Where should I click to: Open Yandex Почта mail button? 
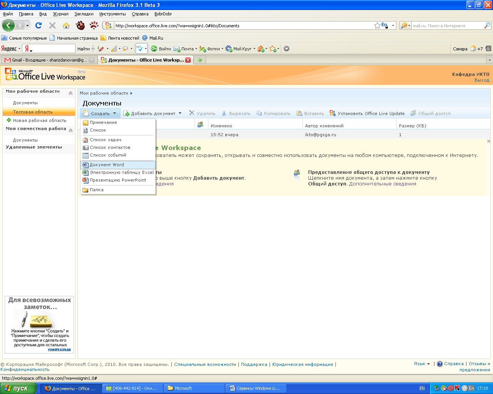[x=185, y=49]
